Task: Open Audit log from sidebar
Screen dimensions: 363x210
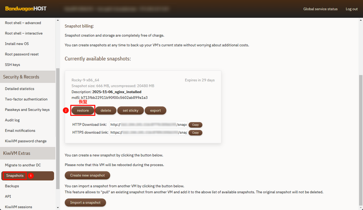Action: pos(12,120)
